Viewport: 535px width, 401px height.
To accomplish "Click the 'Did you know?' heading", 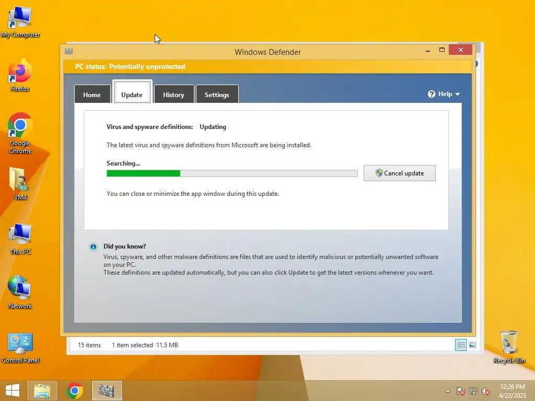I will point(124,246).
